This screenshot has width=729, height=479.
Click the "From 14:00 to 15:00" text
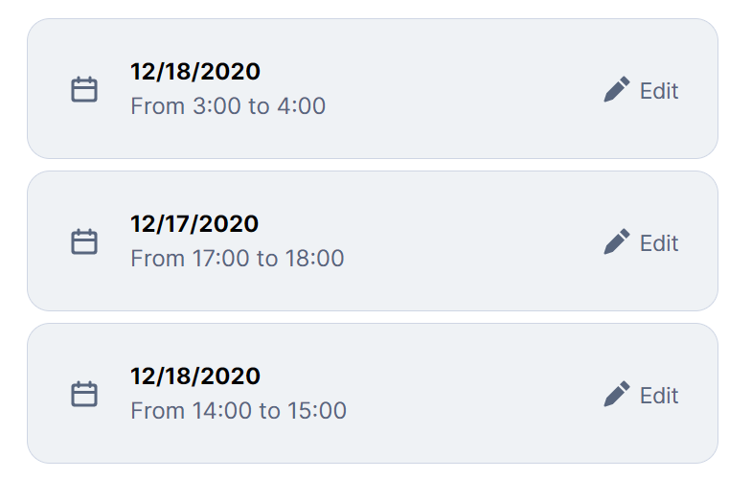click(239, 411)
